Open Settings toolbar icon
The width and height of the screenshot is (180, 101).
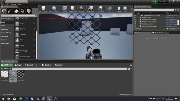81,8
